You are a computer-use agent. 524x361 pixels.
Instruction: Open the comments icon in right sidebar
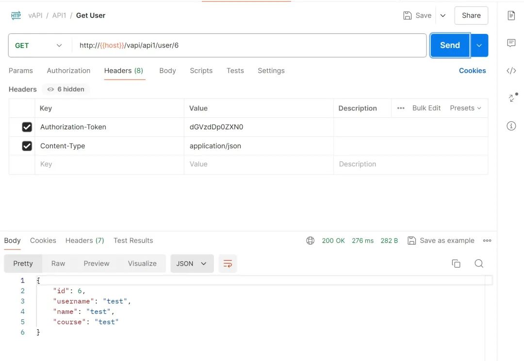[x=511, y=43]
